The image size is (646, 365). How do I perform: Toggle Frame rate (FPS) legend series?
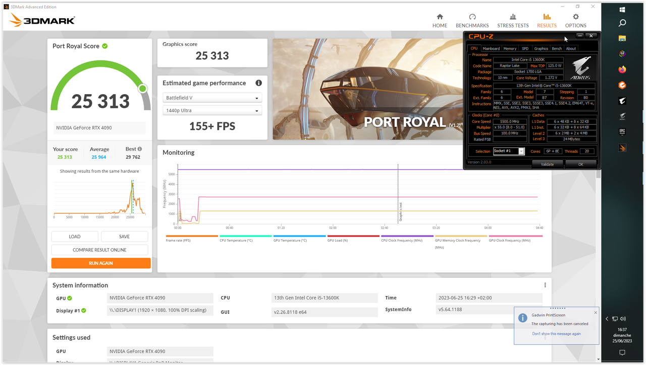click(x=192, y=238)
